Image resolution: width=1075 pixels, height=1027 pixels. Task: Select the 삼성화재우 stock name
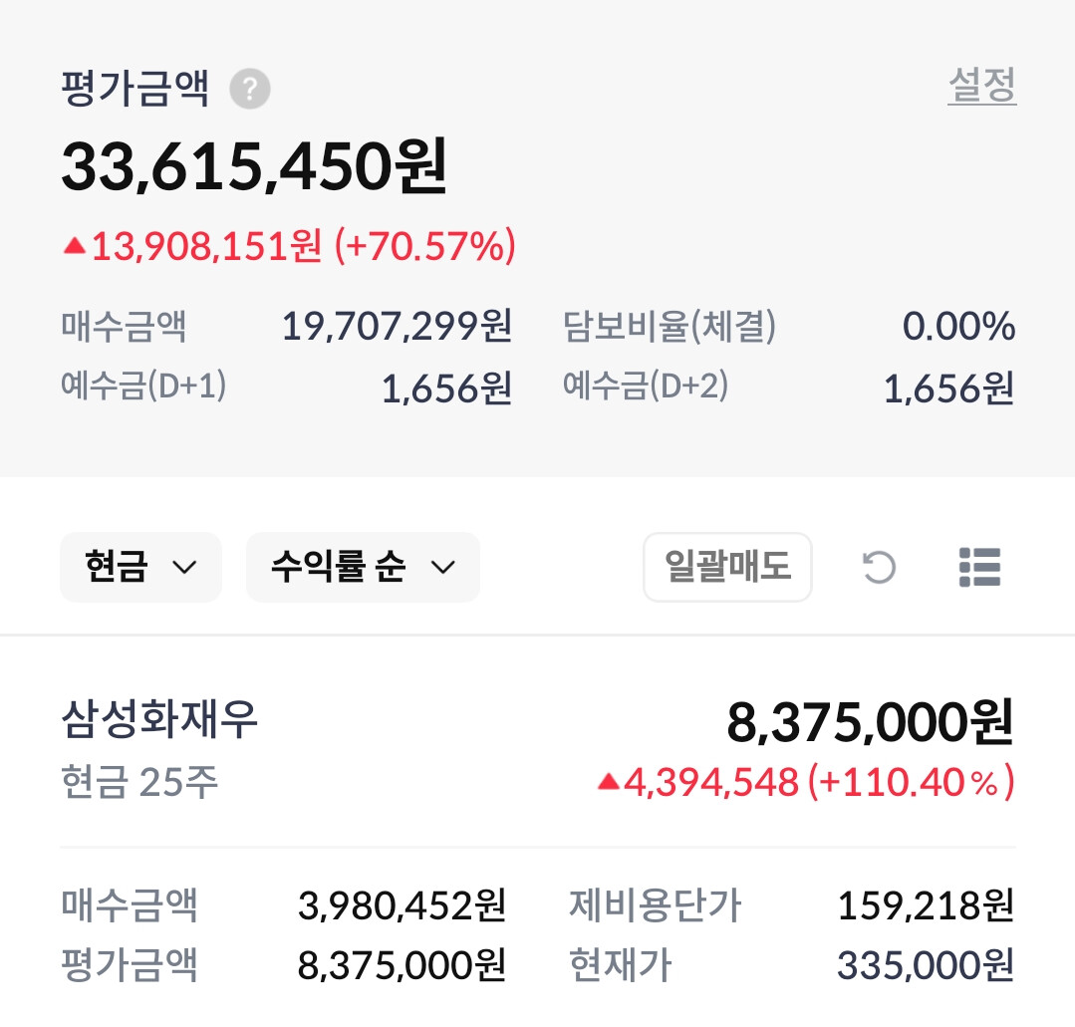click(x=159, y=719)
